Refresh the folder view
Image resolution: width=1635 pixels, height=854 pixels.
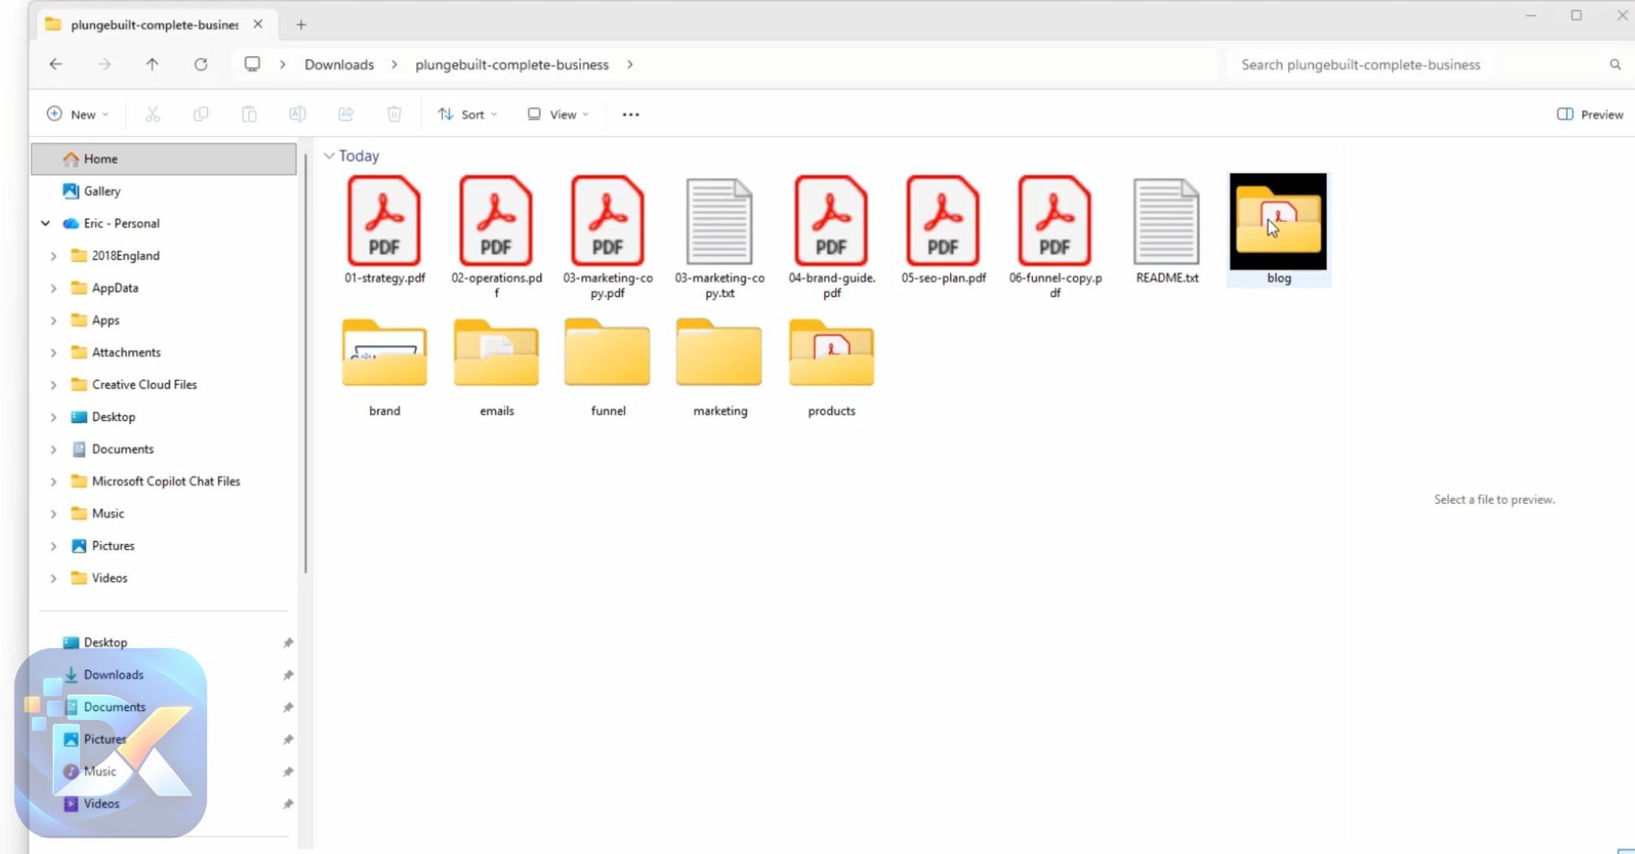[x=201, y=64]
